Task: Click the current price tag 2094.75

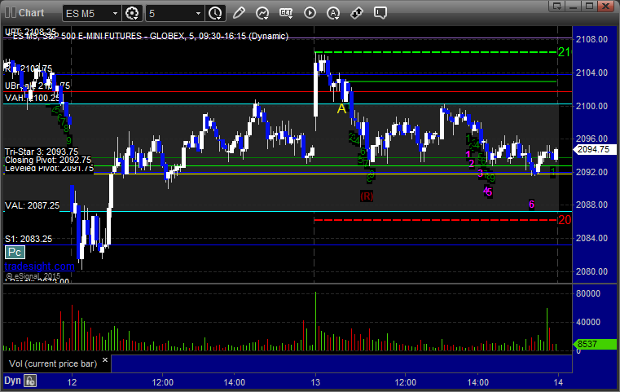Action: [594, 149]
